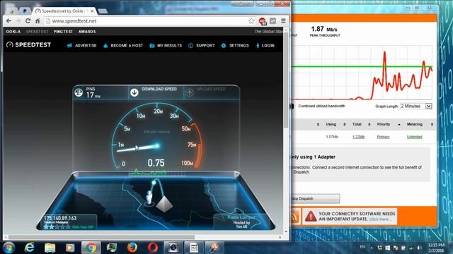Click the ping globe icon

click(x=79, y=92)
